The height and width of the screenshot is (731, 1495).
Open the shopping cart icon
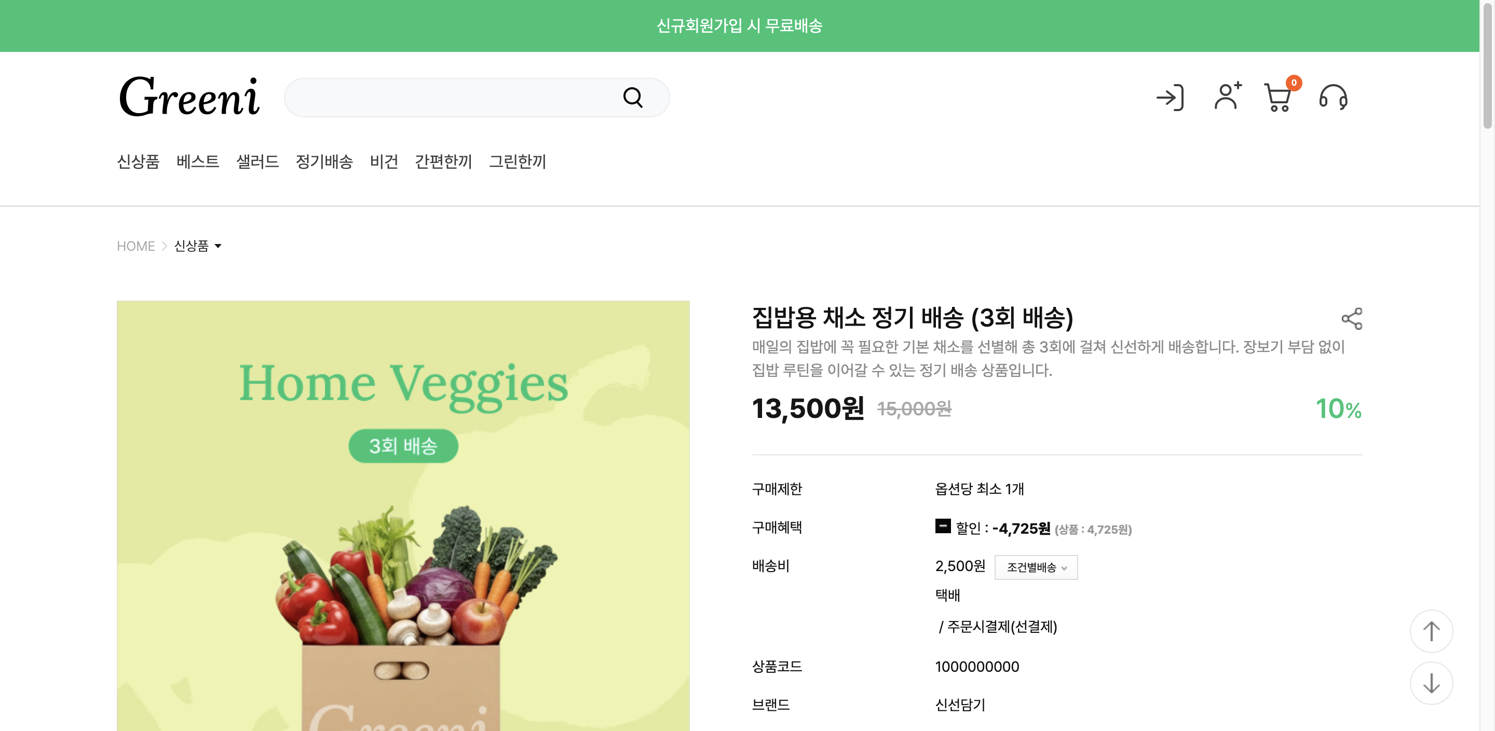pos(1279,98)
